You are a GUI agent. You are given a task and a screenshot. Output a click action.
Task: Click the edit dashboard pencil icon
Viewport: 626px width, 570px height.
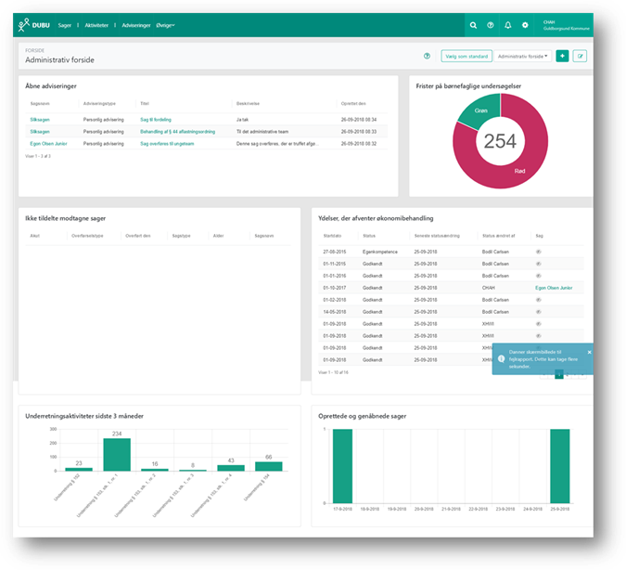point(581,57)
